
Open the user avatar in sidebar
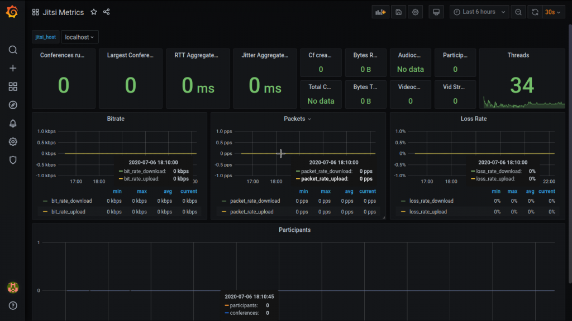13,288
